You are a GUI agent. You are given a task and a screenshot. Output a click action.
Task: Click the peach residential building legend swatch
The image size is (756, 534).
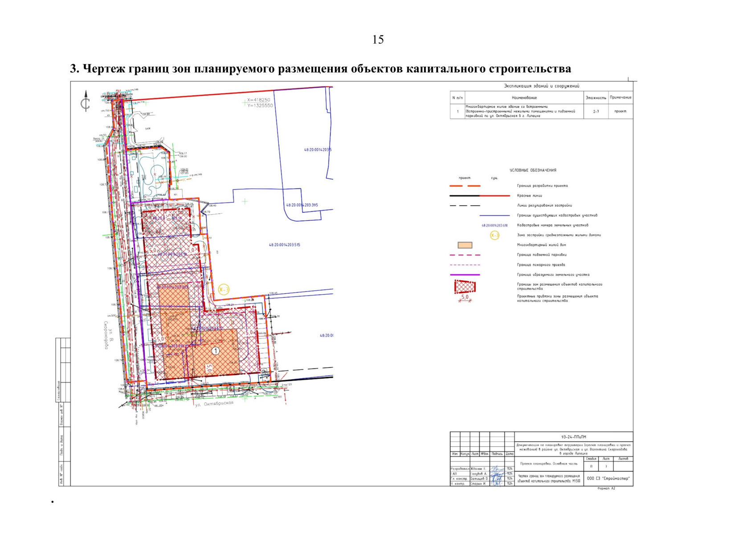tap(465, 245)
